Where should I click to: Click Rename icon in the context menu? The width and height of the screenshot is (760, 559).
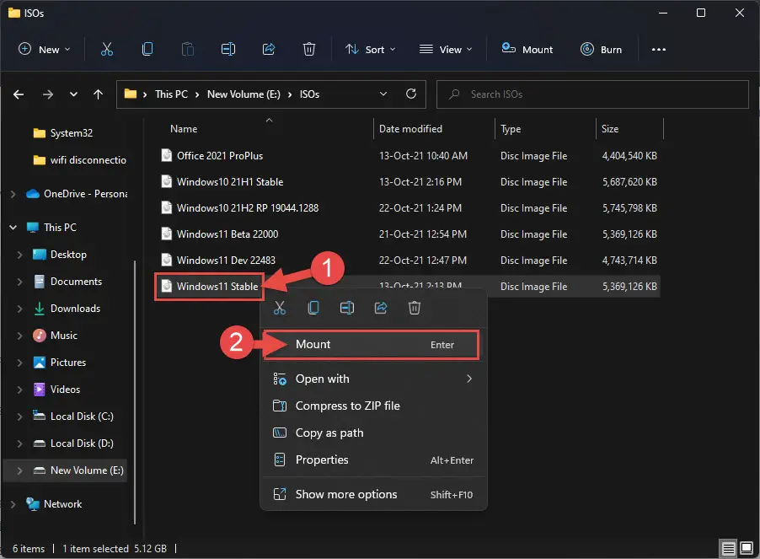(347, 308)
